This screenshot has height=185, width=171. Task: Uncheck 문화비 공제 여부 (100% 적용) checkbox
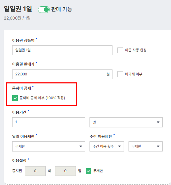tap(15, 98)
